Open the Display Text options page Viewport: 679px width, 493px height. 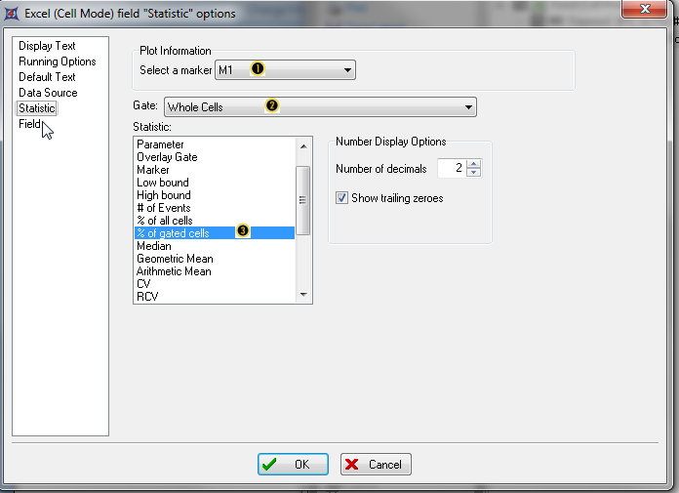[47, 46]
